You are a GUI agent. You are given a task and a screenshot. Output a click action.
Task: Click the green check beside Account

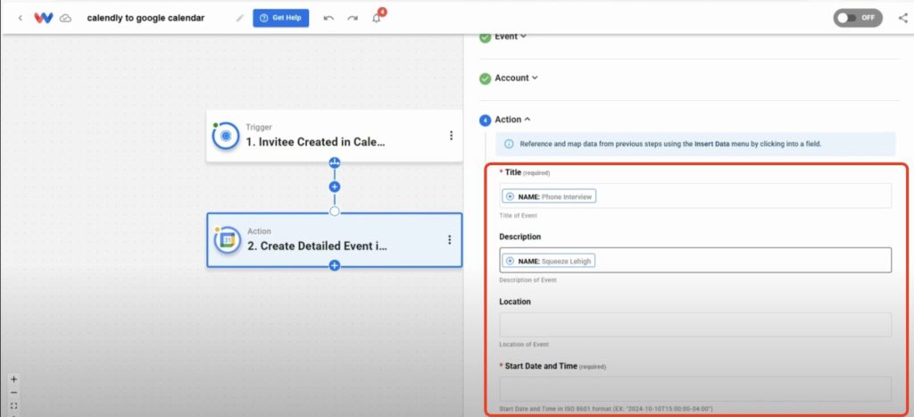pos(485,79)
